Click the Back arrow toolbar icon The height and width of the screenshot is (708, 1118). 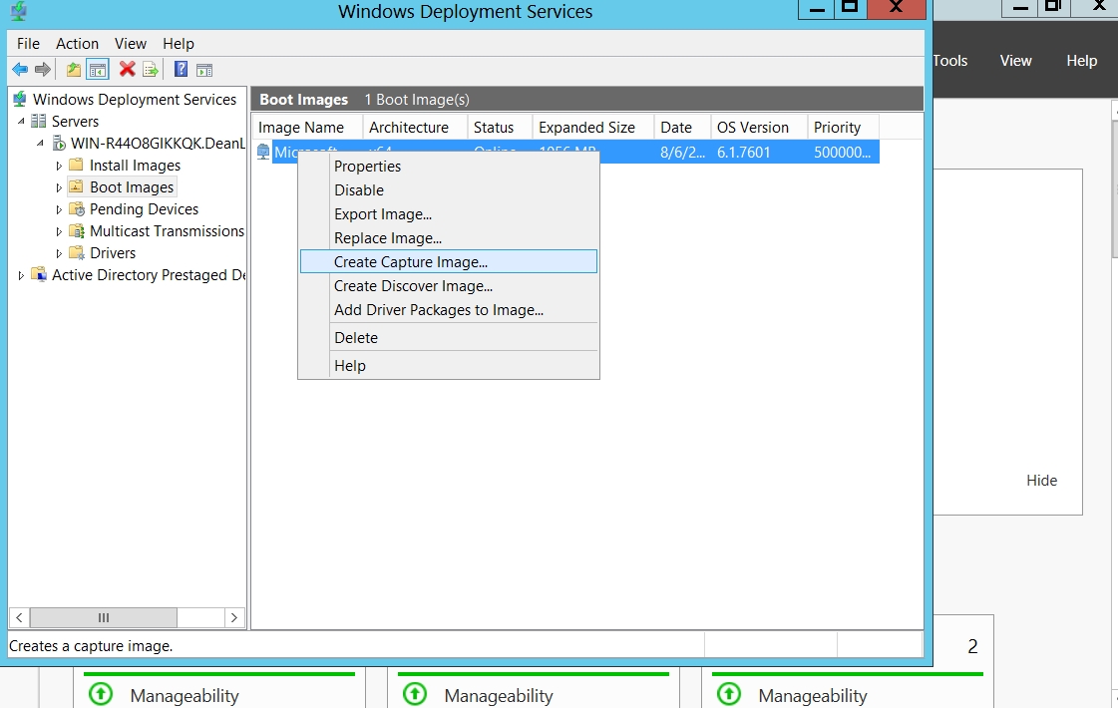19,69
